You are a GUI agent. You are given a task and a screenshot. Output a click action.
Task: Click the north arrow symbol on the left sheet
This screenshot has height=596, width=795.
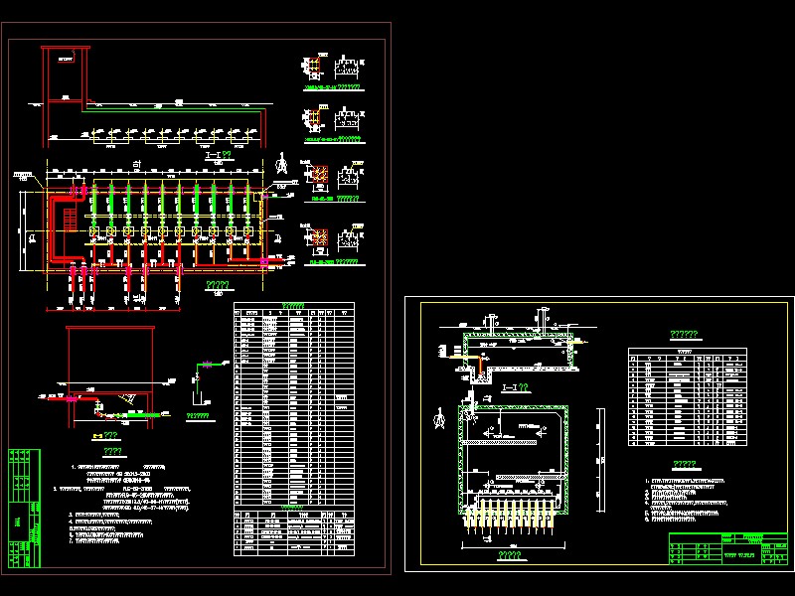click(281, 163)
